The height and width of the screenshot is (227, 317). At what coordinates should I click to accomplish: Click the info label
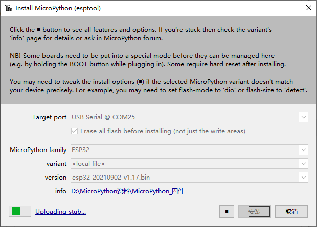[x=61, y=191]
